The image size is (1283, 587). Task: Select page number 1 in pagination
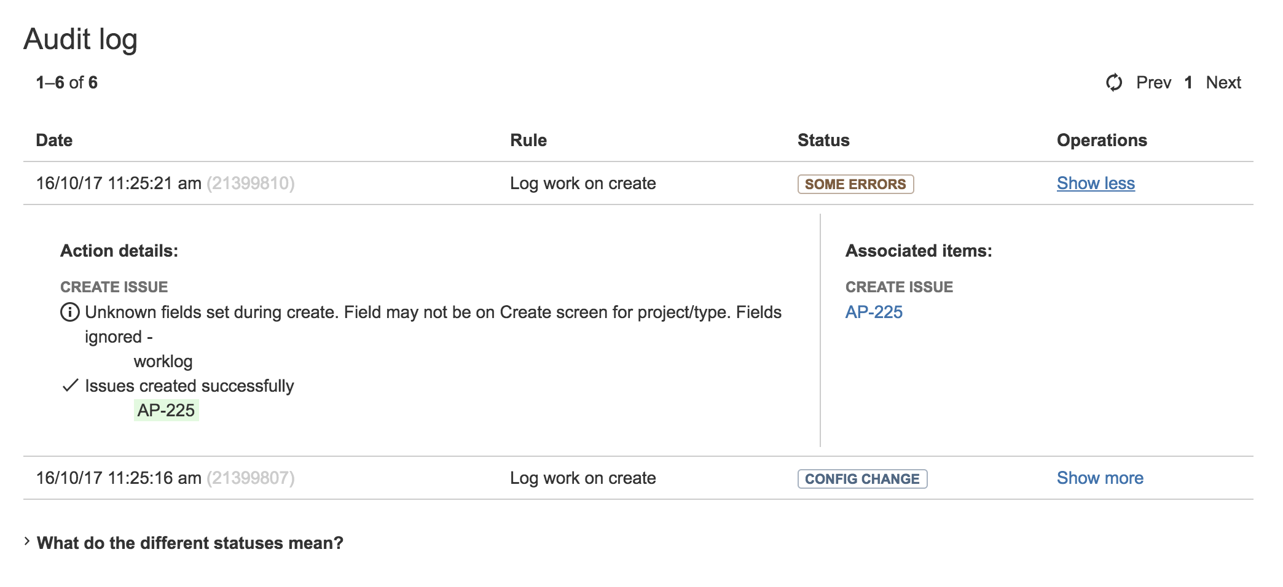(1188, 82)
